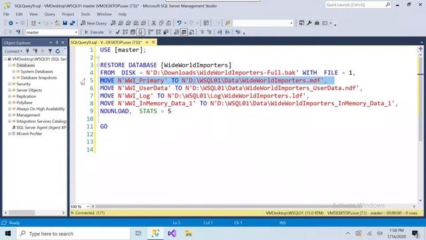426x240 pixels.
Task: Click the New Query toolbar button
Action: 93,23
